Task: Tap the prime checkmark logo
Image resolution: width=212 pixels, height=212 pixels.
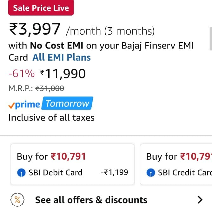Action: click(24, 104)
